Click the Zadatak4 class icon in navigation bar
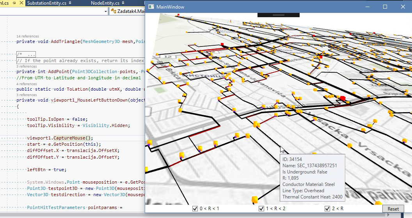412x218 pixels. coord(114,11)
